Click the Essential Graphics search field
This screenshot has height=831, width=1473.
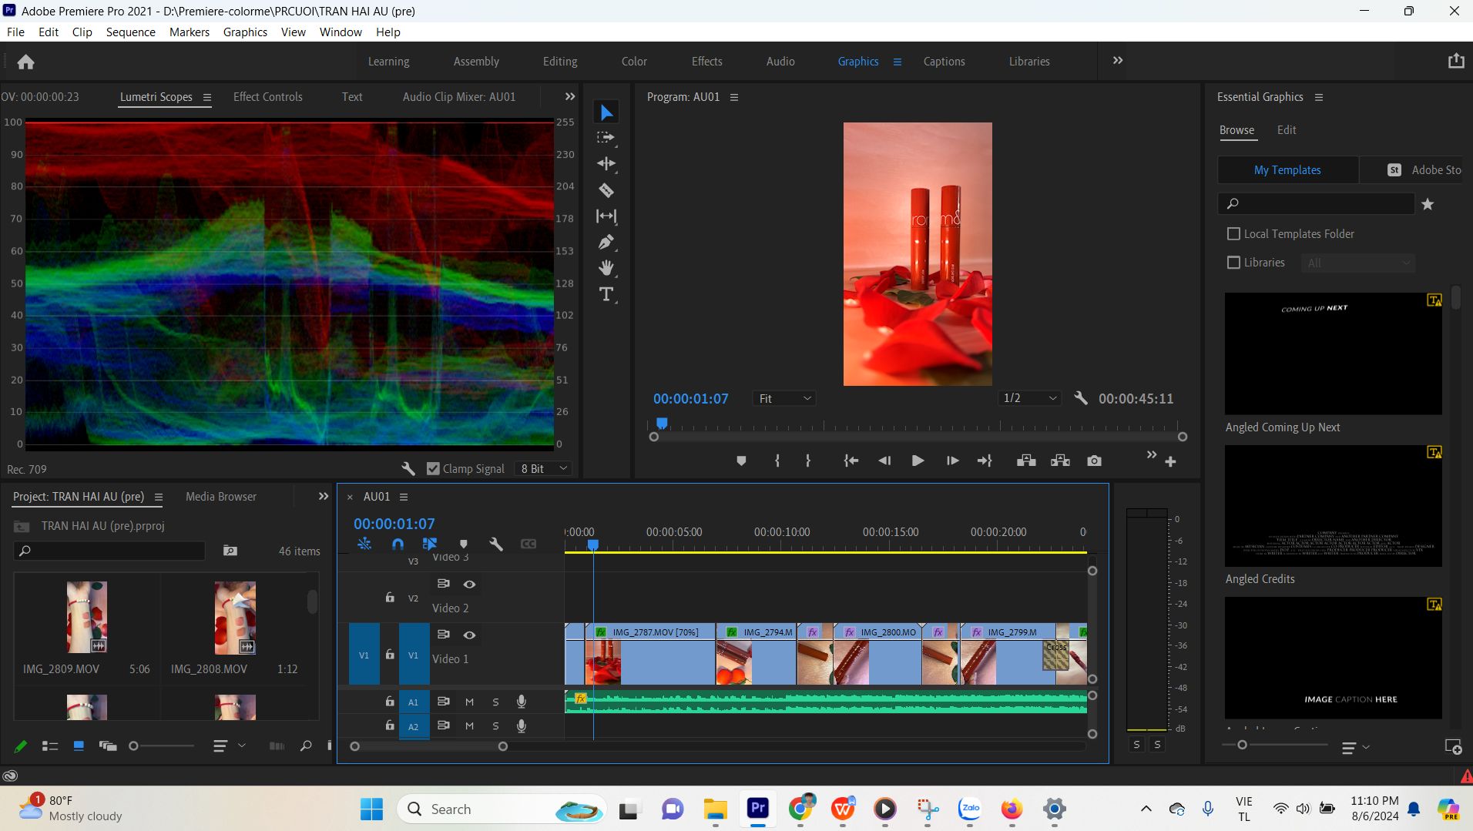(x=1316, y=203)
